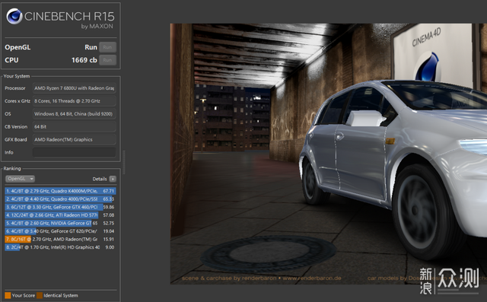Click the OS field showing Windows 8
The width and height of the screenshot is (487, 302).
point(75,114)
